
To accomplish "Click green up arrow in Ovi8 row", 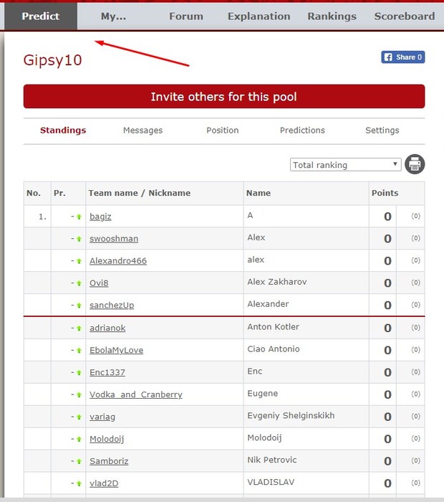I will (x=79, y=283).
